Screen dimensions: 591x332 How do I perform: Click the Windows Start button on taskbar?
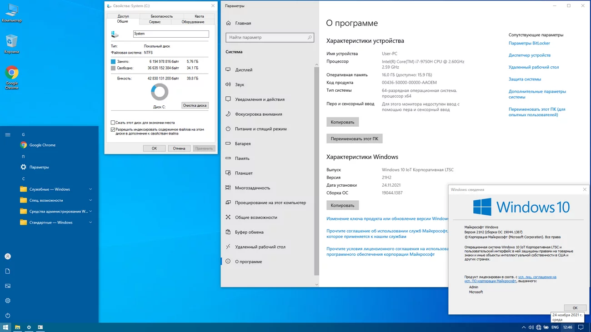click(x=6, y=327)
